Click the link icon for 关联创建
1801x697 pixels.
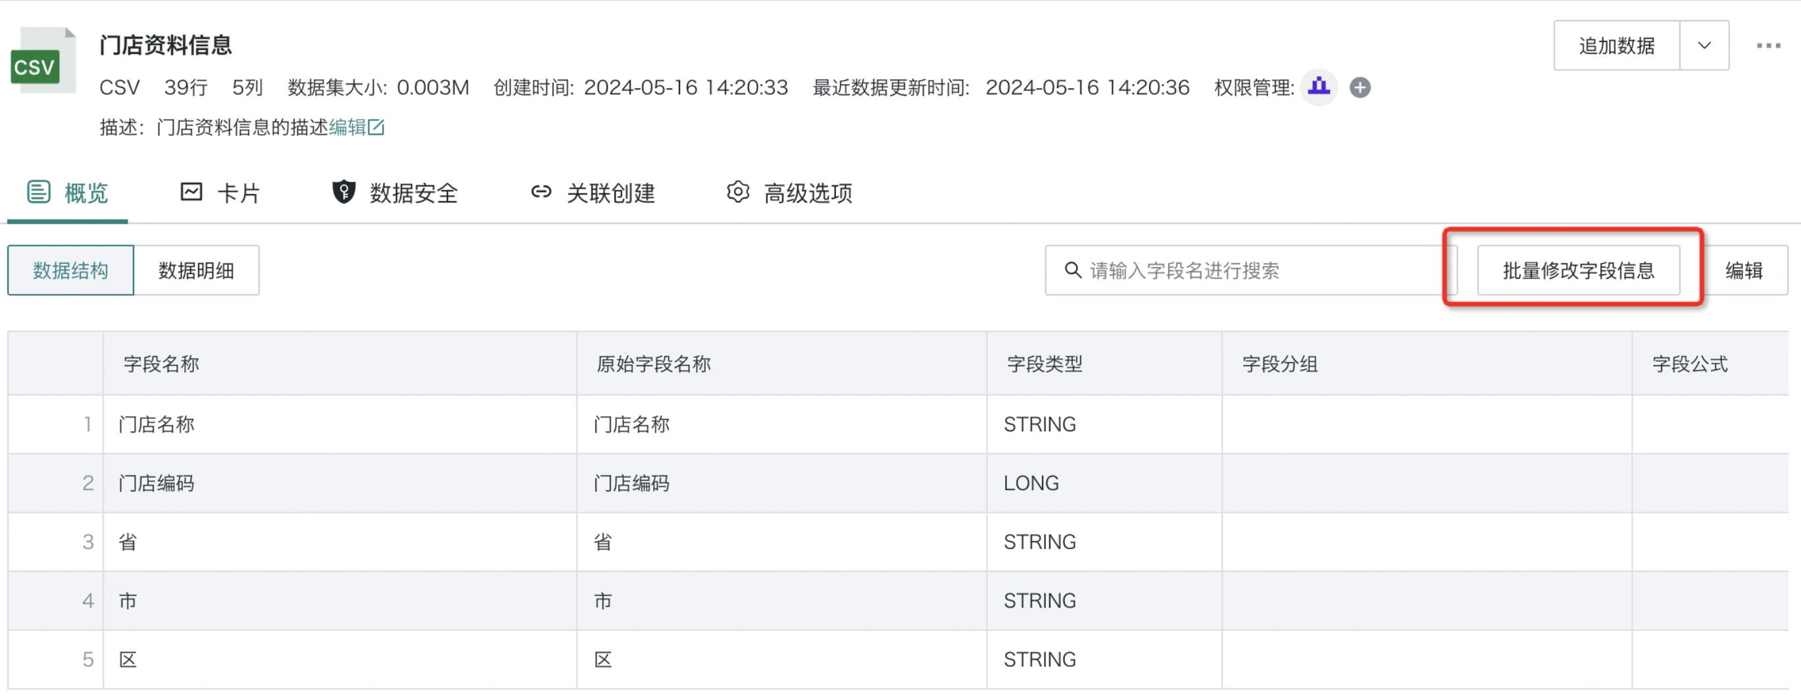click(x=541, y=192)
